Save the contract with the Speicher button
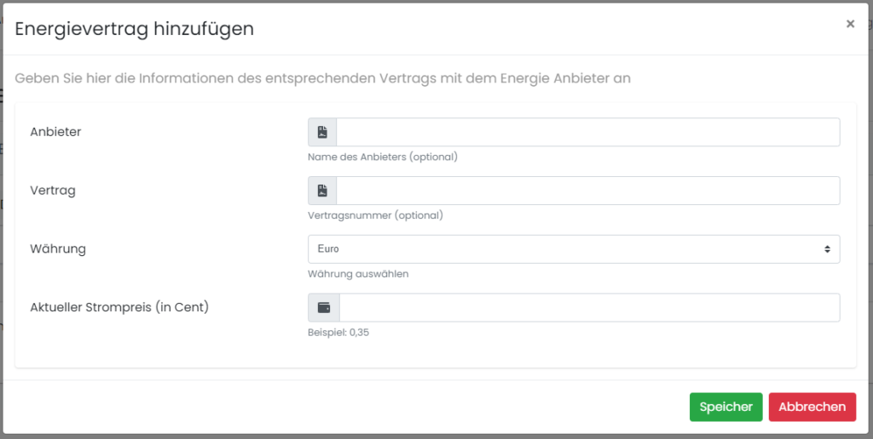Image resolution: width=873 pixels, height=439 pixels. pos(726,407)
